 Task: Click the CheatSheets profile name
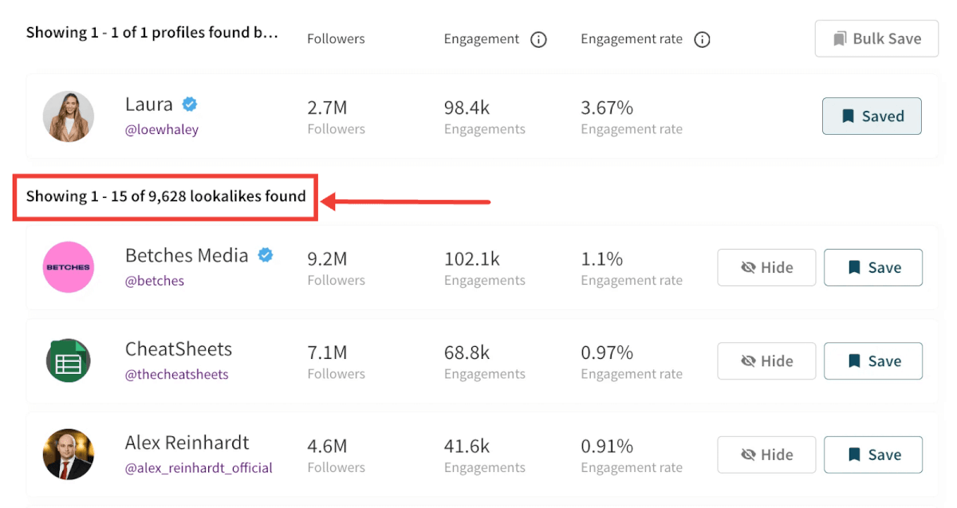pos(179,349)
